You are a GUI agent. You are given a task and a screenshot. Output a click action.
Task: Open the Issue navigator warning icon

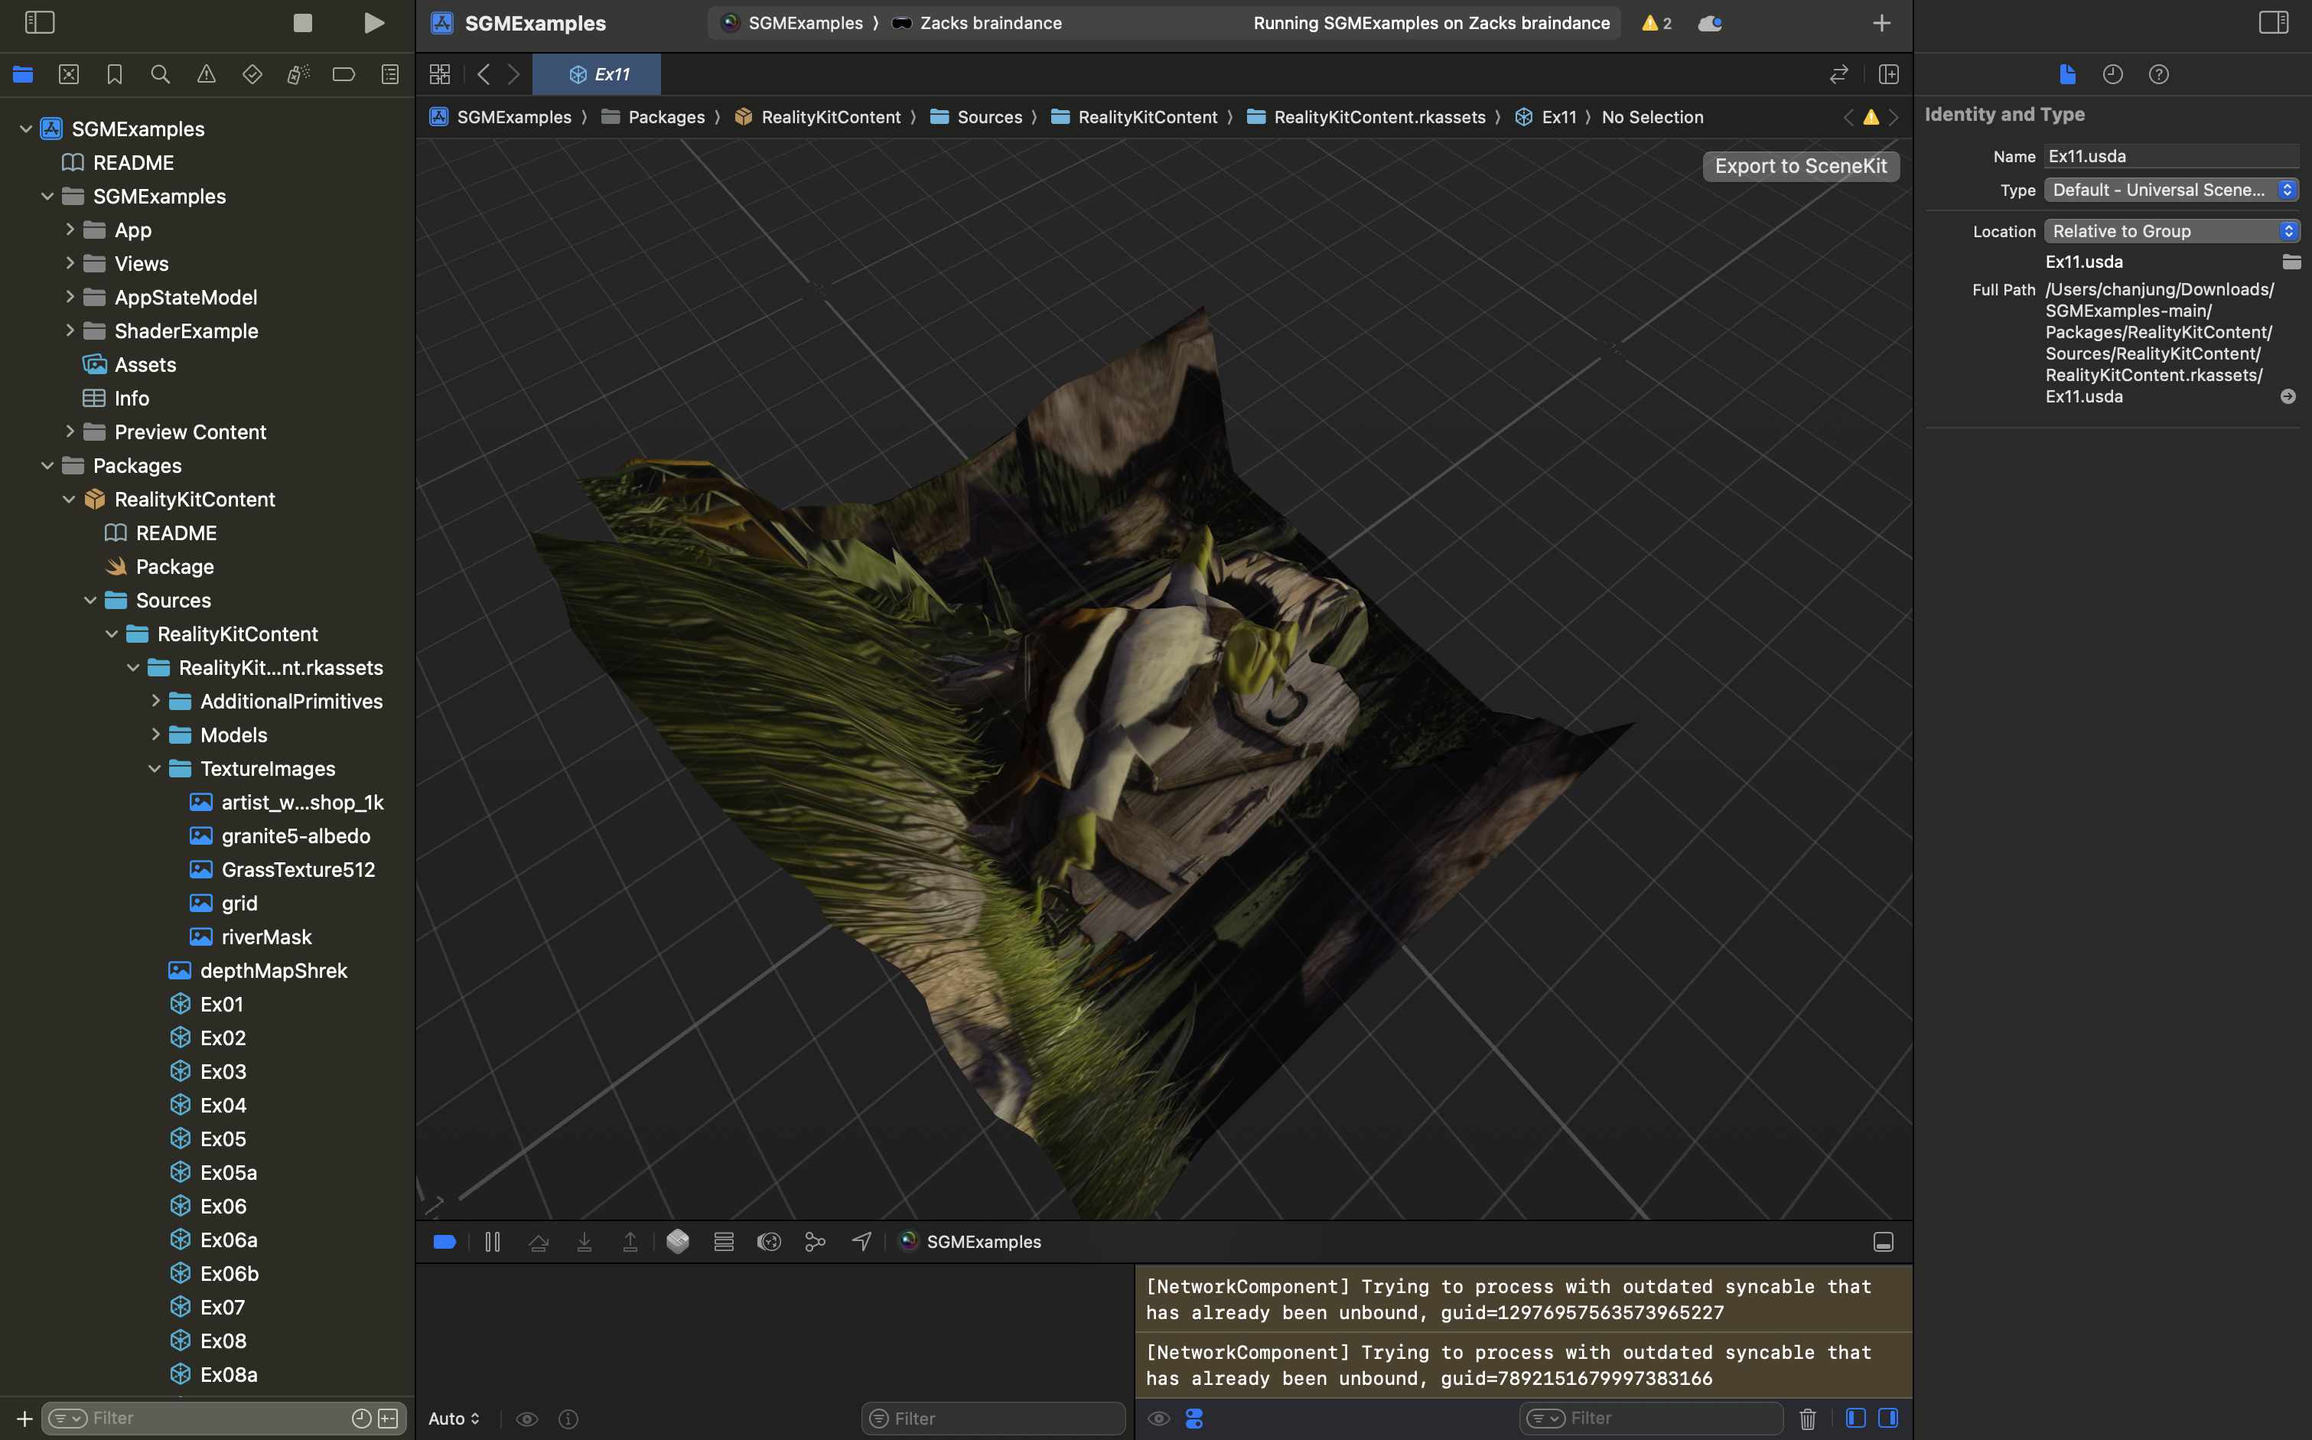coord(206,74)
